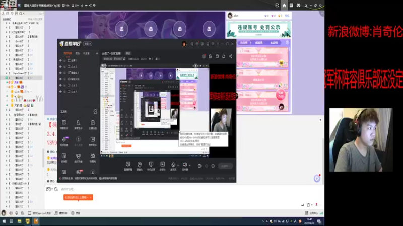Toggle visibility eye for the text 3 source
403x226 pixels.
pyautogui.click(x=60, y=67)
